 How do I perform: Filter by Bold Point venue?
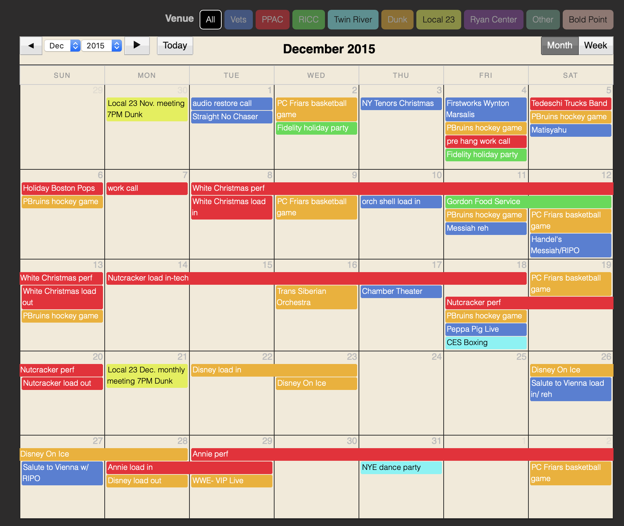coord(588,20)
